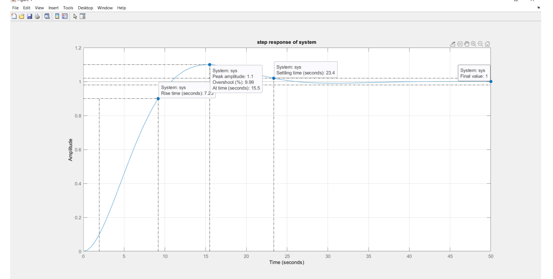The height and width of the screenshot is (279, 553).
Task: Enable zoom in mode
Action: tap(473, 44)
